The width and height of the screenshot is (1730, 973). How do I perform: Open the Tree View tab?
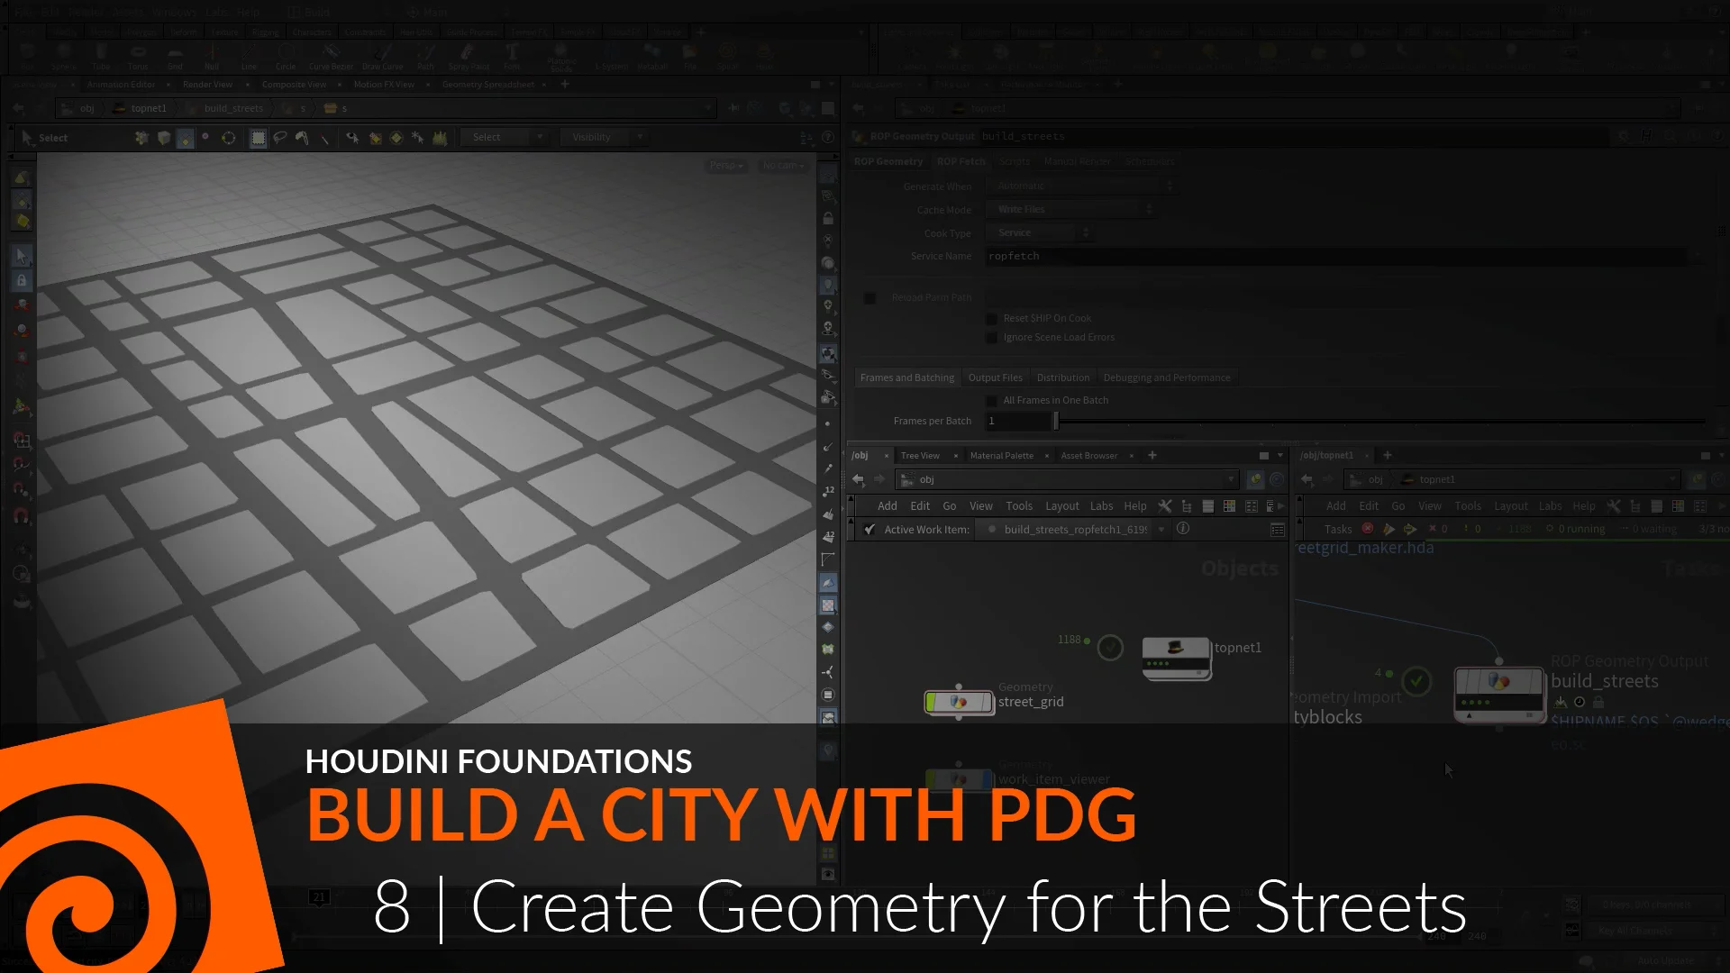(x=920, y=455)
